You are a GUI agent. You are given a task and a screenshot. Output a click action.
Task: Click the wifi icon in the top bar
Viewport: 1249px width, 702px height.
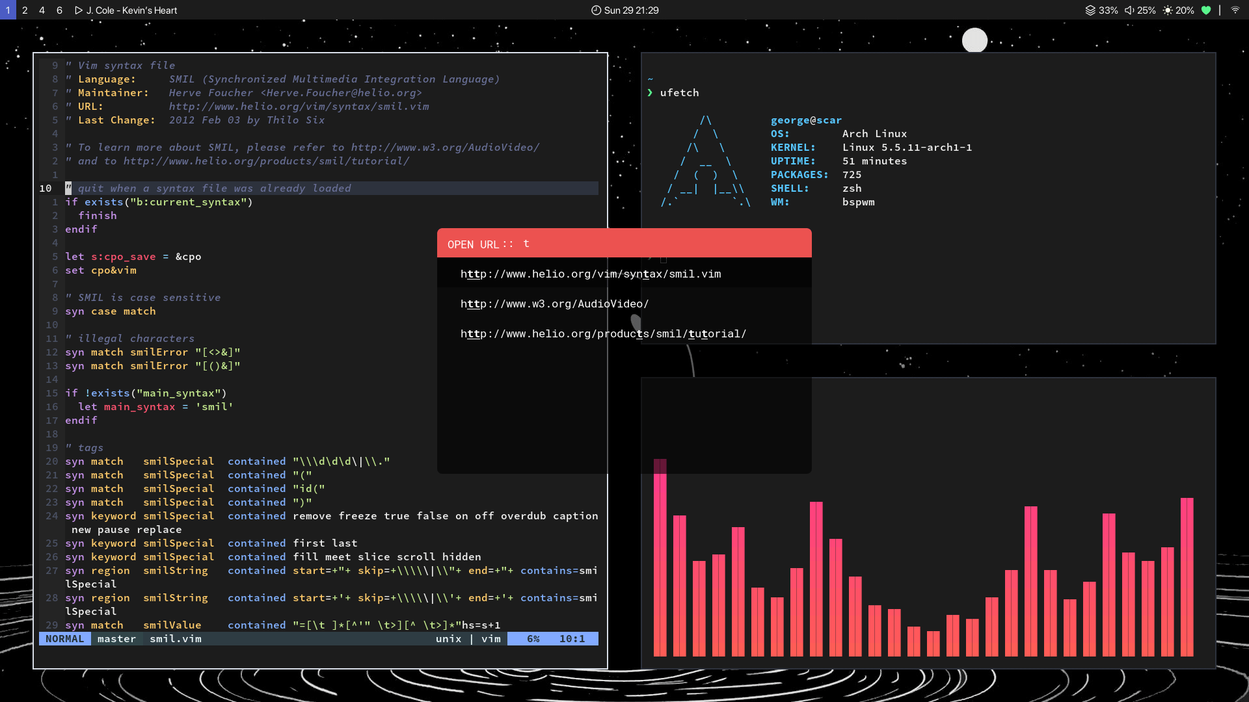[x=1235, y=10]
